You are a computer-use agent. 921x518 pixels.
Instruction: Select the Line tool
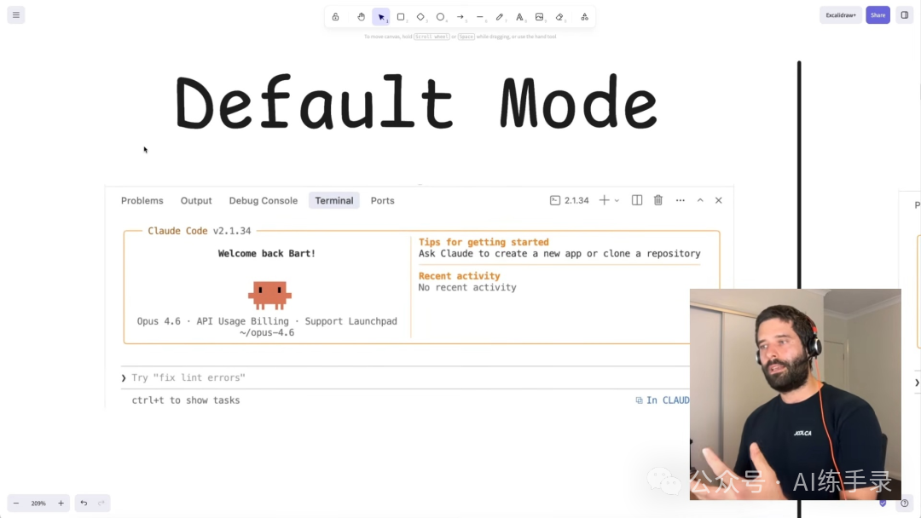coord(480,17)
